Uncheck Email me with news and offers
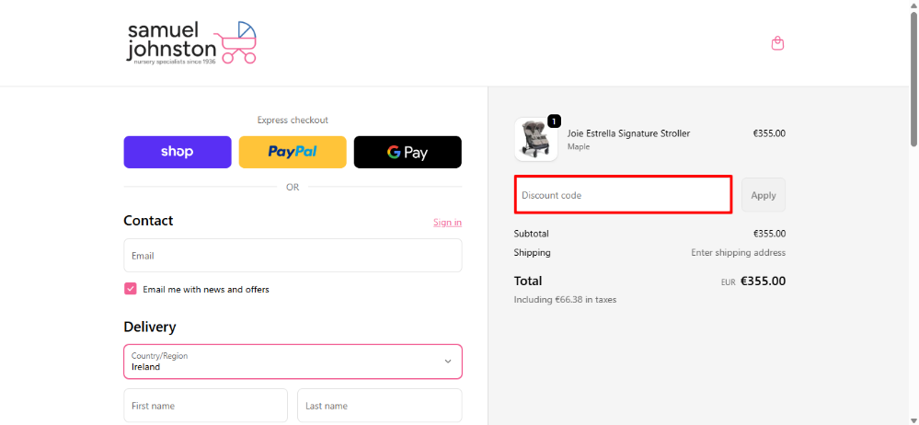 [131, 289]
